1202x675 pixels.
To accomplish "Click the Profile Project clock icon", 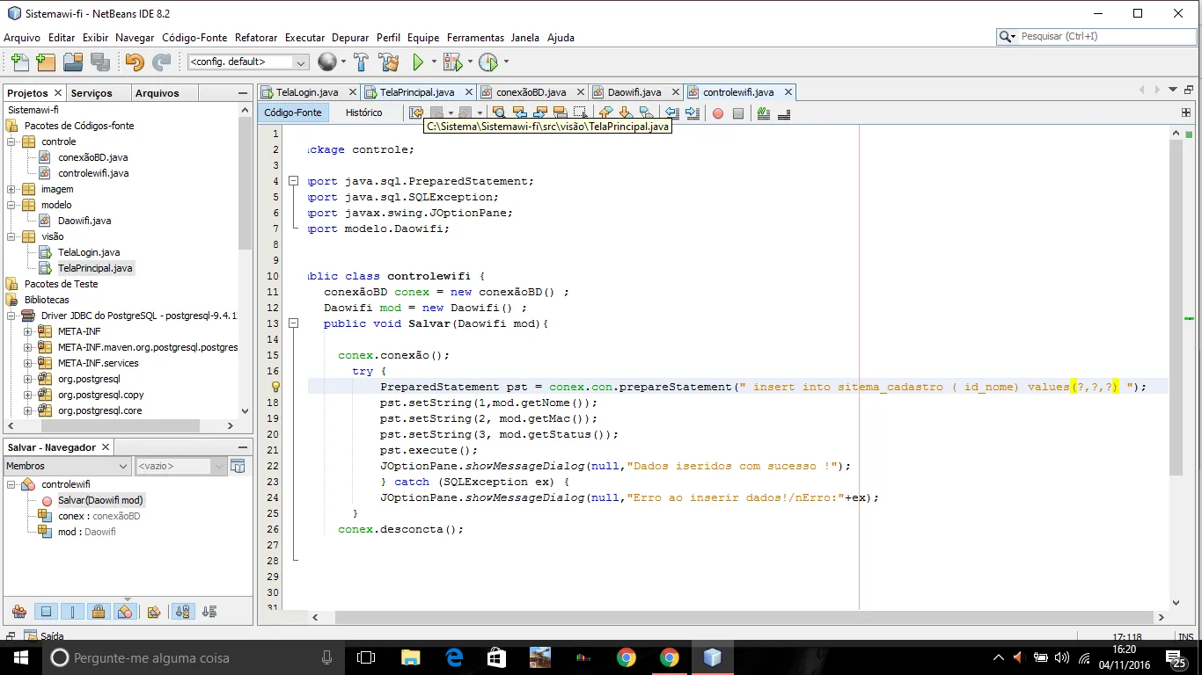I will [x=488, y=62].
